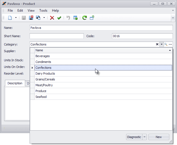
Task: Click the green checkmark Validate icon
Action: coord(59,18)
